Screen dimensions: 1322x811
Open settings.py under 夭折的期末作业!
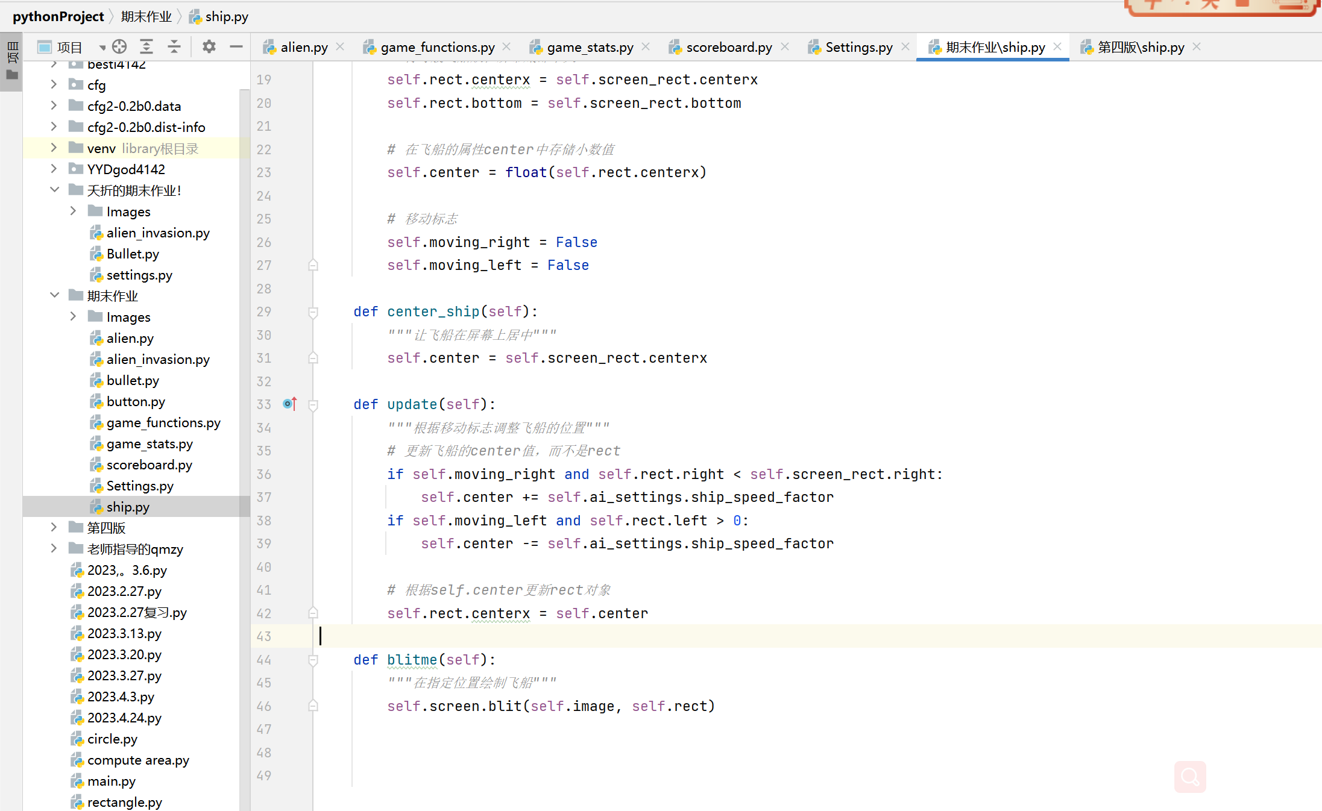click(x=139, y=275)
